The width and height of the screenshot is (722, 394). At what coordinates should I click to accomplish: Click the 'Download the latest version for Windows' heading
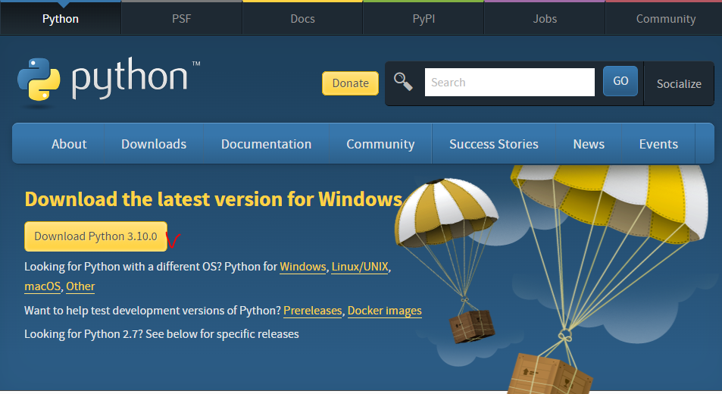(214, 199)
